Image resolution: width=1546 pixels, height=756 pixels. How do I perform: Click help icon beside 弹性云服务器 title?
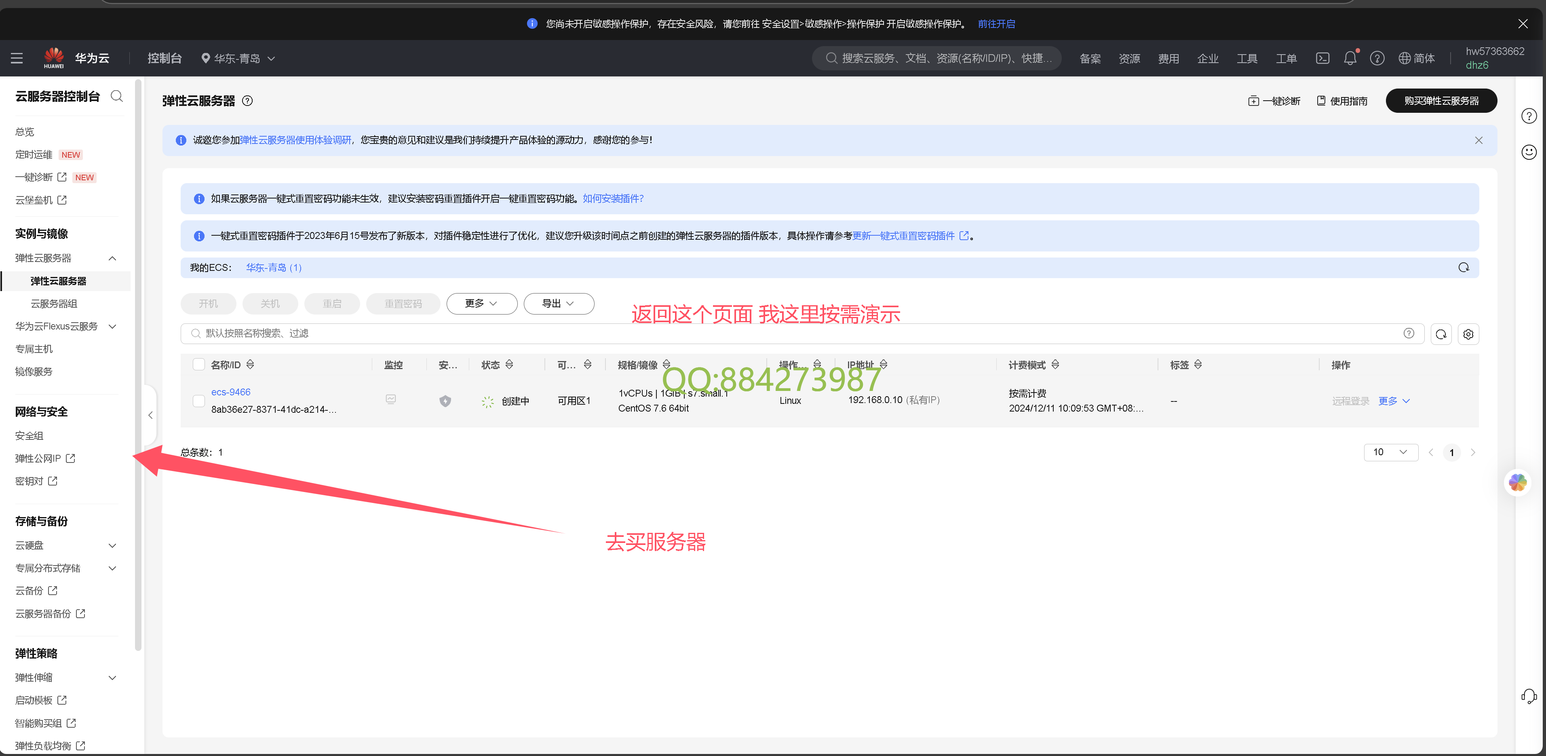pos(247,101)
